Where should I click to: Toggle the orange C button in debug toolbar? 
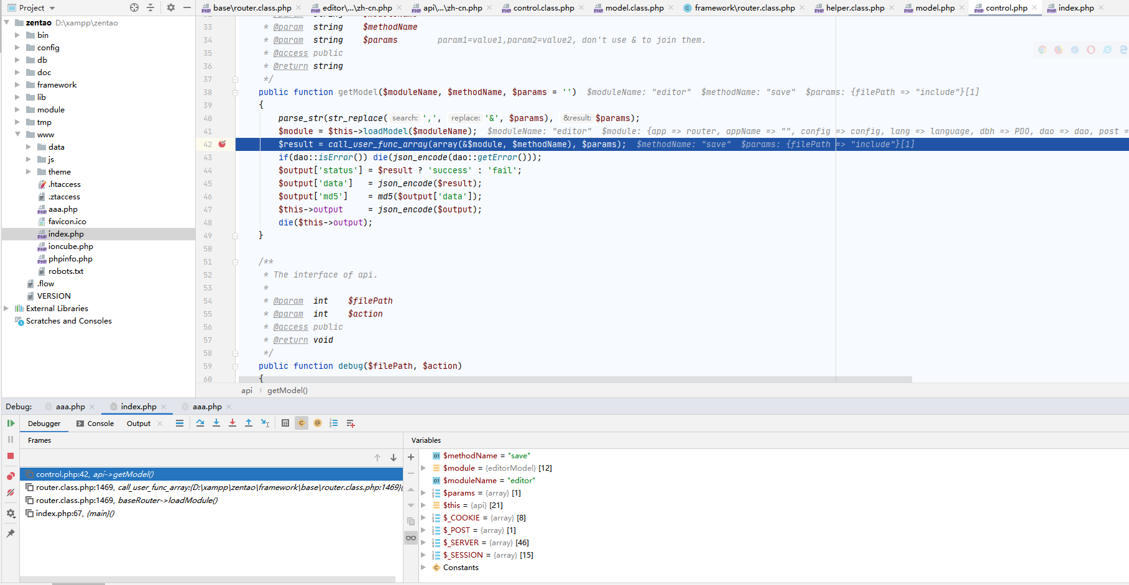point(302,424)
